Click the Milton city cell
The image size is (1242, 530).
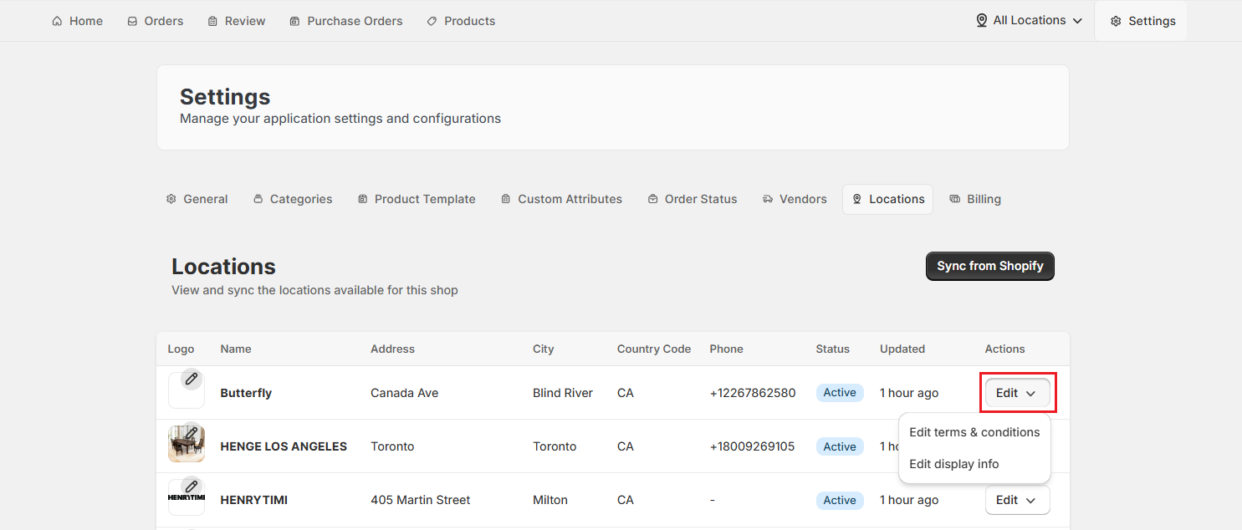(550, 500)
